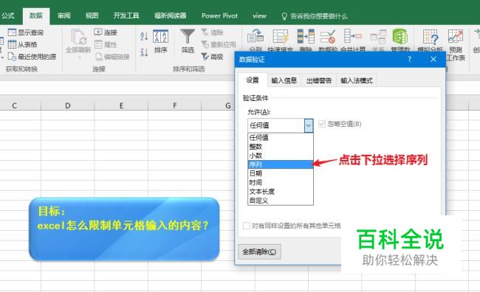This screenshot has width=480, height=292.
Task: Select column D header
Action: (68, 105)
